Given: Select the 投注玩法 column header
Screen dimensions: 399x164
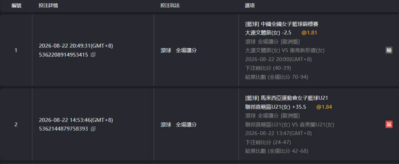Looking at the screenshot, I should coord(170,6).
